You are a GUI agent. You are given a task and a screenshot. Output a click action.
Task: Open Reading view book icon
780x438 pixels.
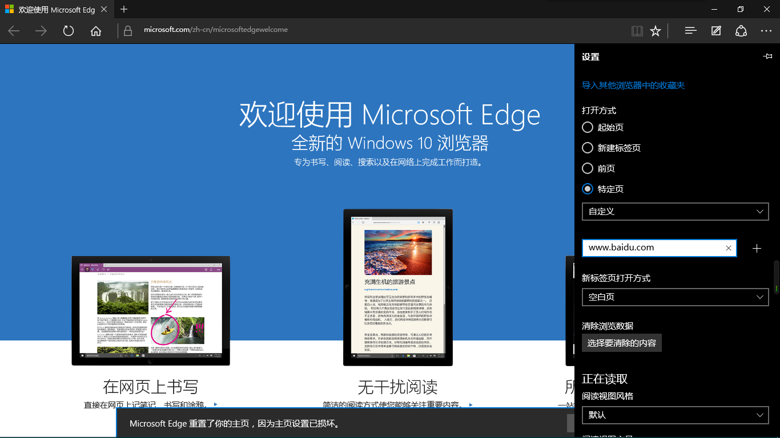click(637, 31)
